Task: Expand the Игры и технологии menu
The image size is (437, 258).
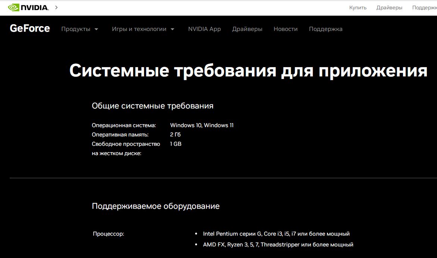Action: pos(143,29)
